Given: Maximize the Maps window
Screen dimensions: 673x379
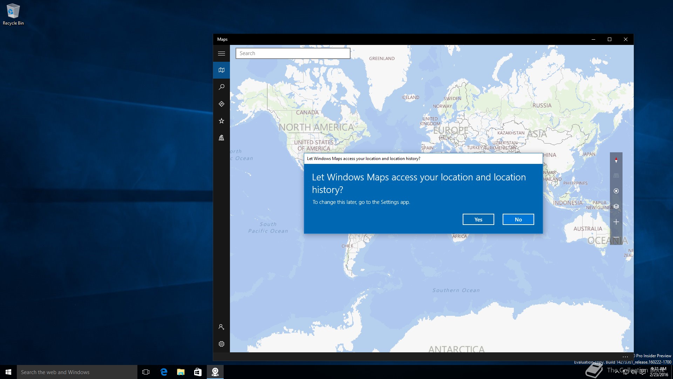Looking at the screenshot, I should point(610,39).
